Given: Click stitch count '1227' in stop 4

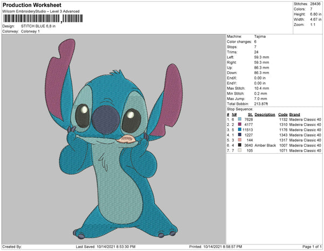Looking at the screenshot, I should [248, 135].
